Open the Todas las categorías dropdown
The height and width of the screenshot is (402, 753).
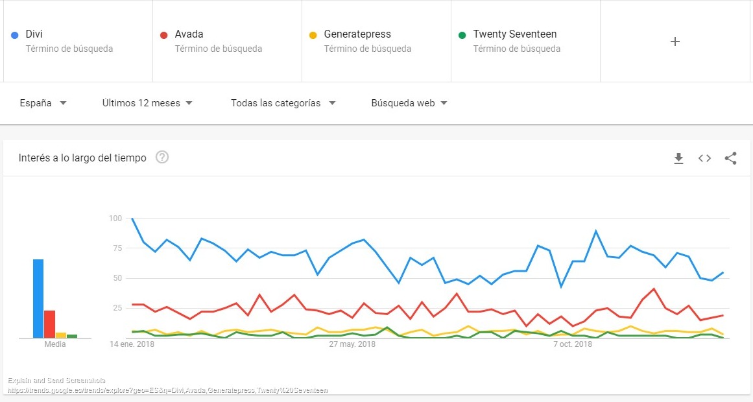click(x=283, y=103)
